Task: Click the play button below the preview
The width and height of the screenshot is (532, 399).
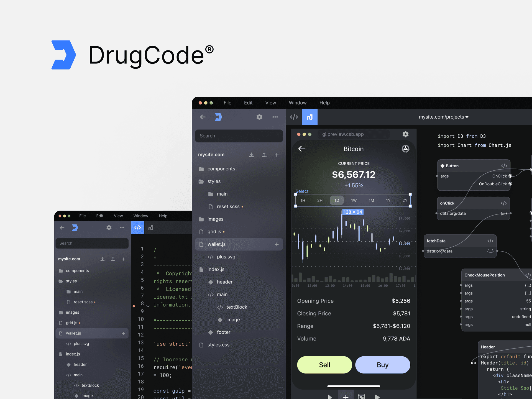Action: point(377,397)
